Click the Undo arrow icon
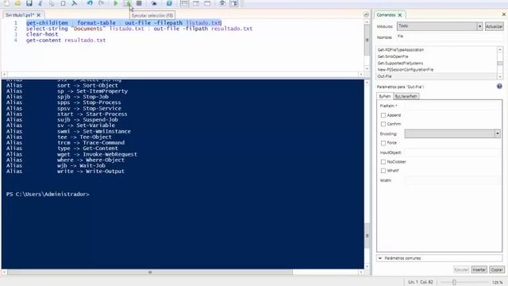The width and height of the screenshot is (508, 286). pyautogui.click(x=90, y=3)
